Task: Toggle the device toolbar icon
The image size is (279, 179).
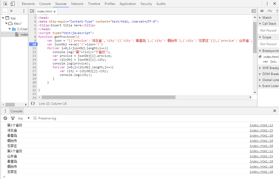Action: (x=13, y=4)
